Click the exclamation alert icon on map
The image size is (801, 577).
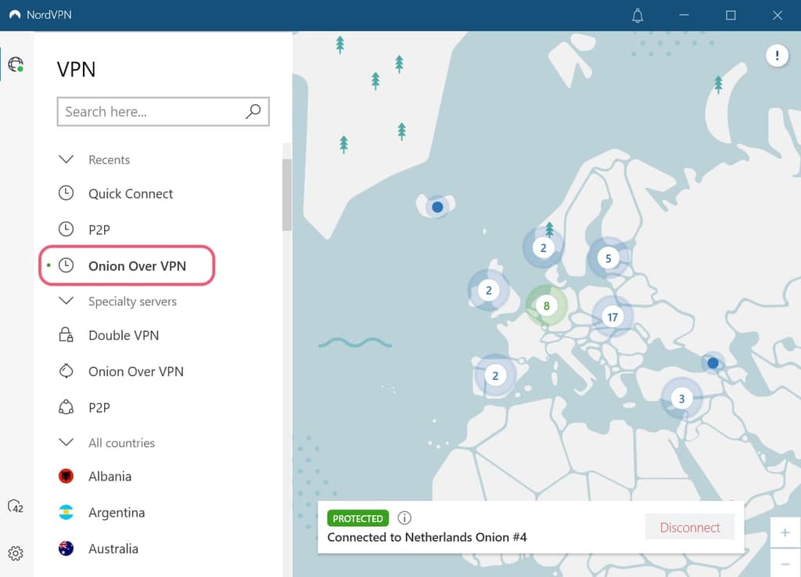pyautogui.click(x=777, y=56)
